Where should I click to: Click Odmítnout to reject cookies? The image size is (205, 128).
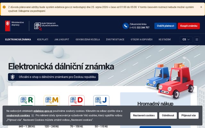point(168,116)
